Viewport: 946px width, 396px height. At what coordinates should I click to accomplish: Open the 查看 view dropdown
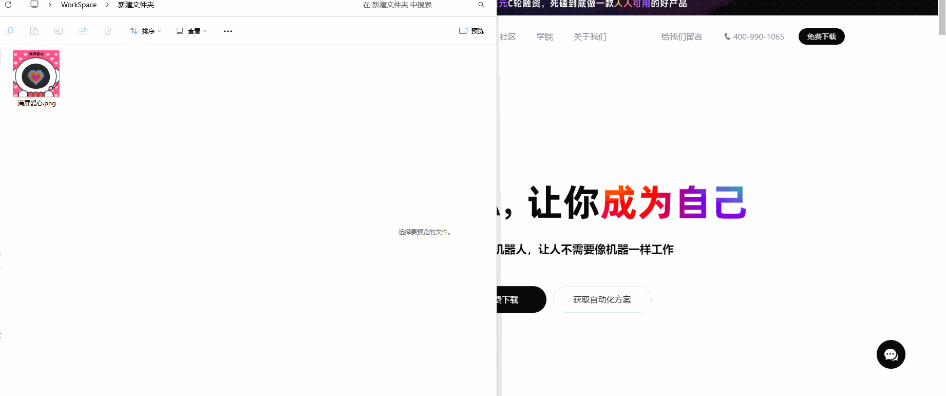[192, 31]
